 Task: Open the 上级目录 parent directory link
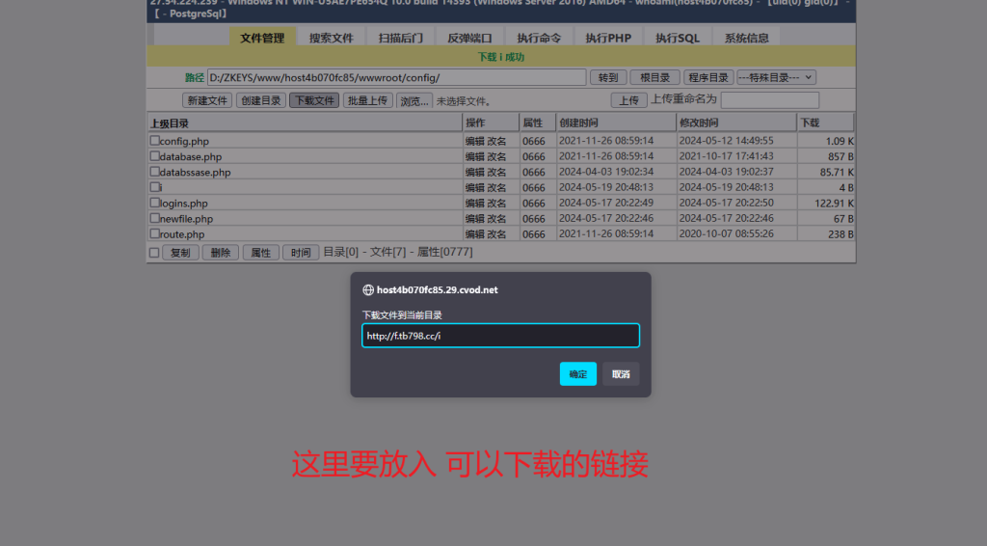pos(170,123)
